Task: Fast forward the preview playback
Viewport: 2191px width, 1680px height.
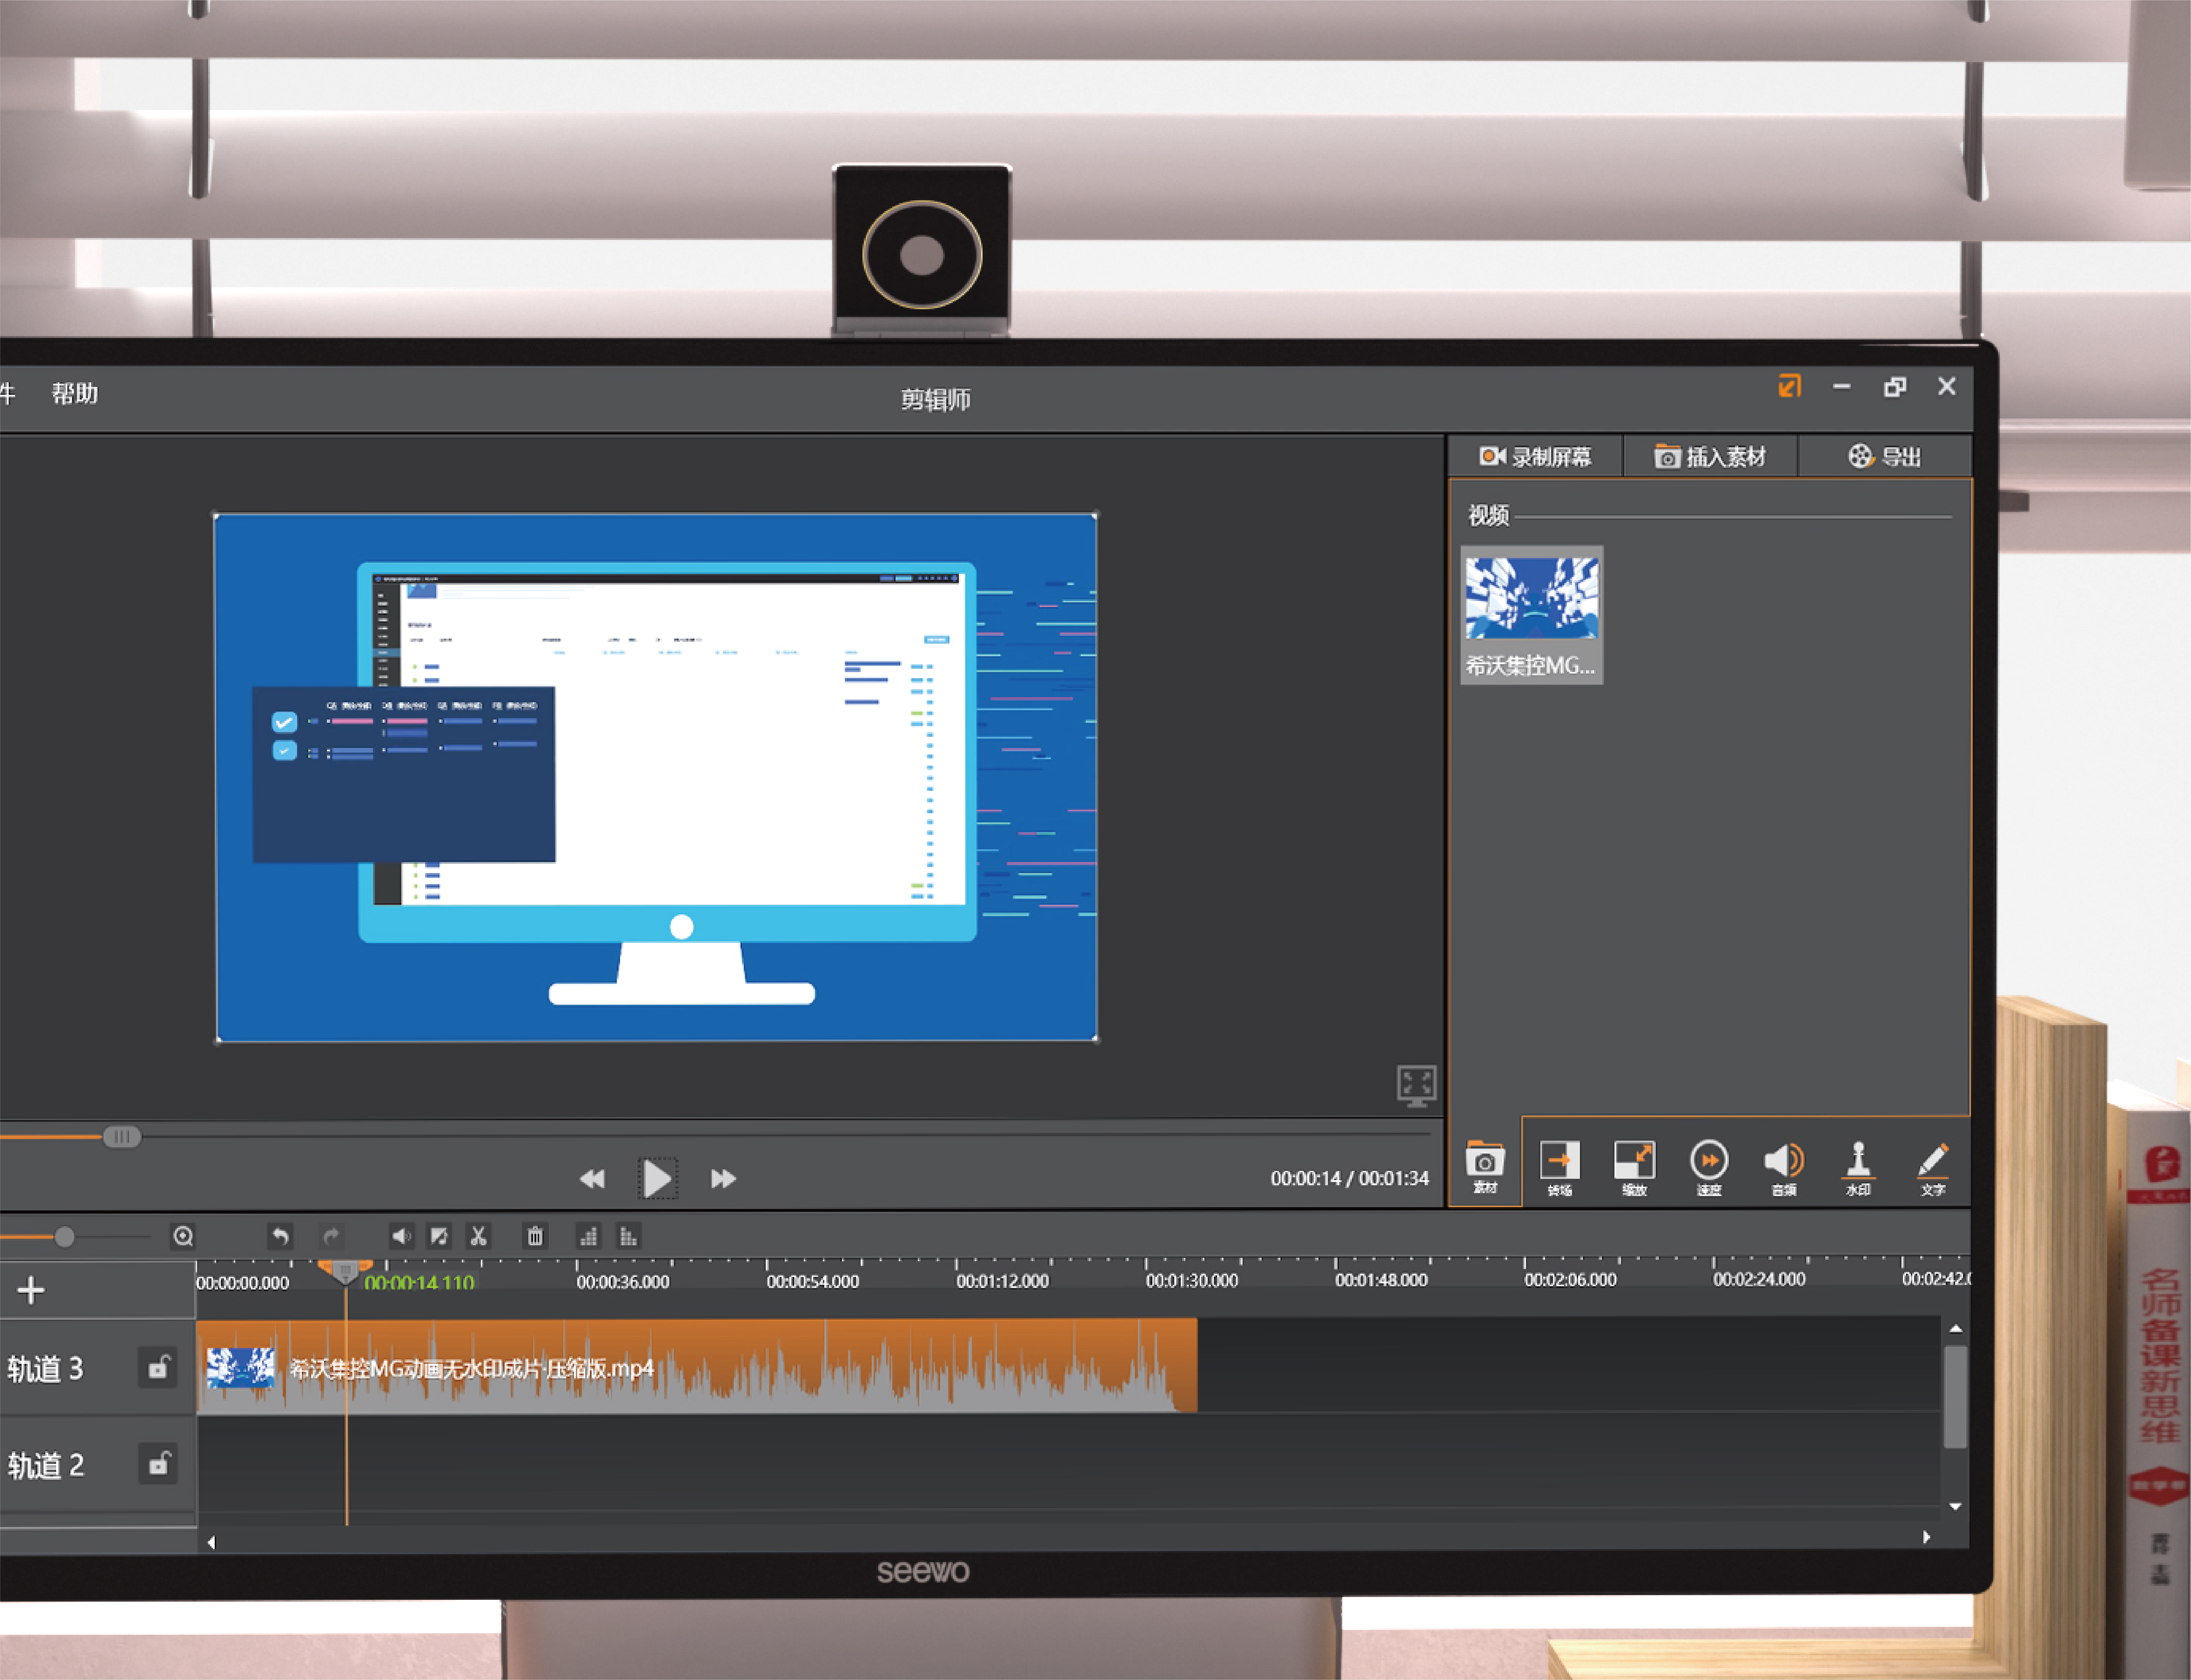Action: [723, 1179]
